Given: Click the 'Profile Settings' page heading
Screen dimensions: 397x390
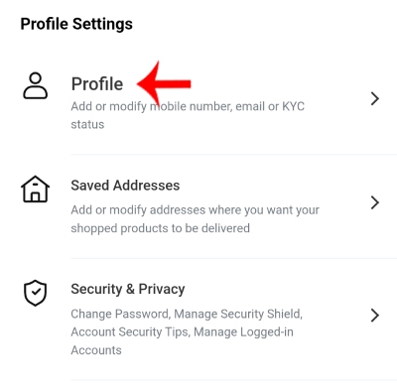Looking at the screenshot, I should pyautogui.click(x=76, y=24).
